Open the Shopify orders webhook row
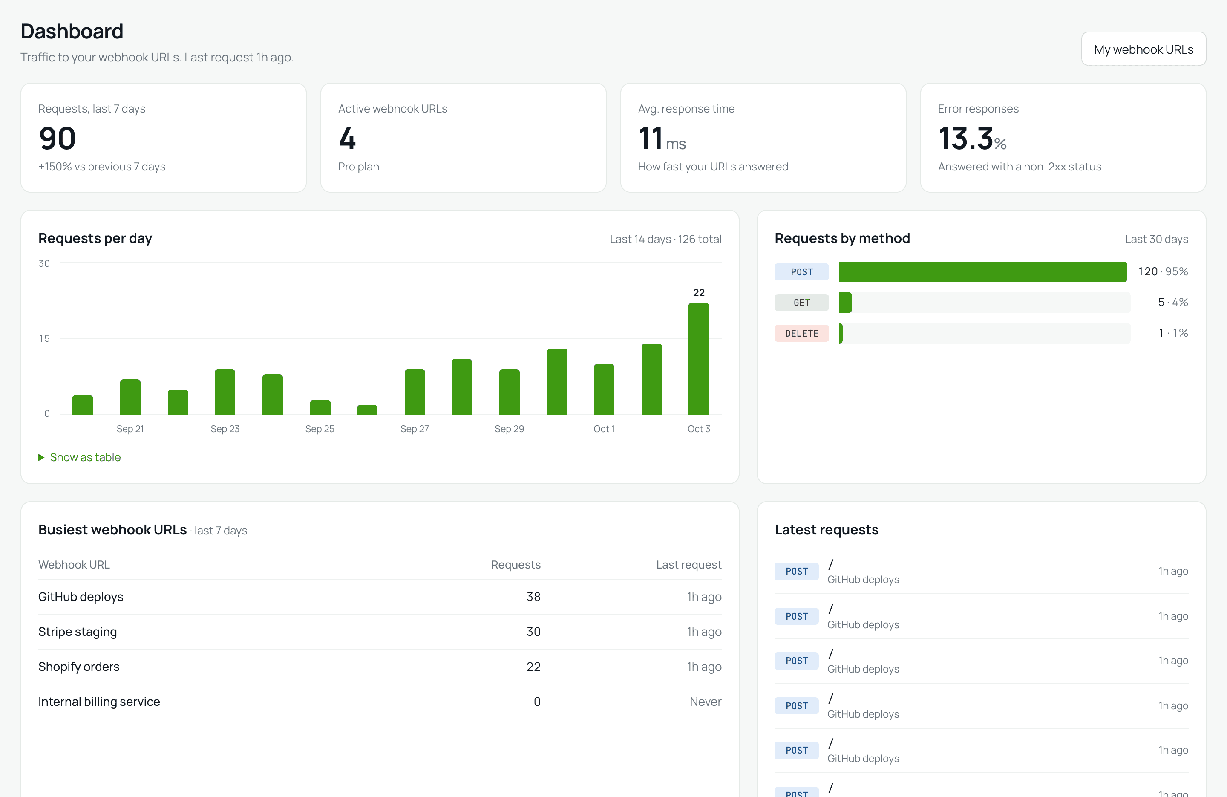Viewport: 1227px width, 797px height. click(380, 667)
